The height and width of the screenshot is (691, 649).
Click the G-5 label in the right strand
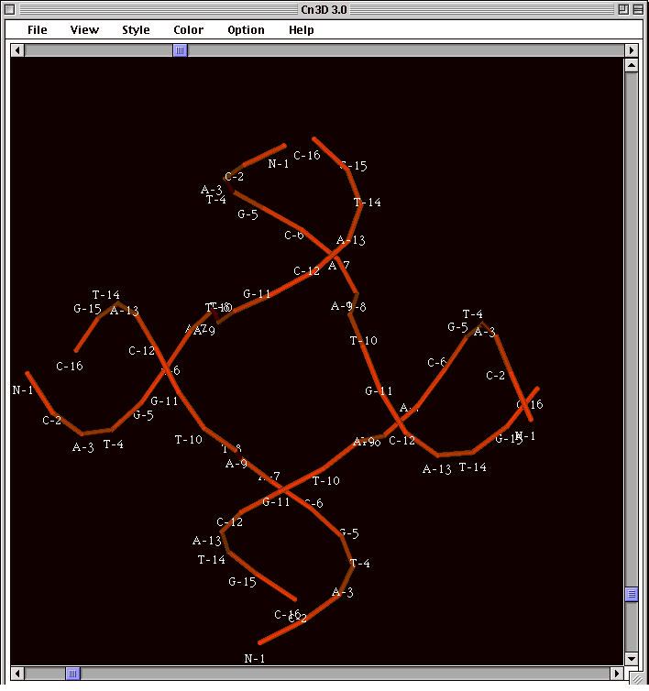(457, 327)
